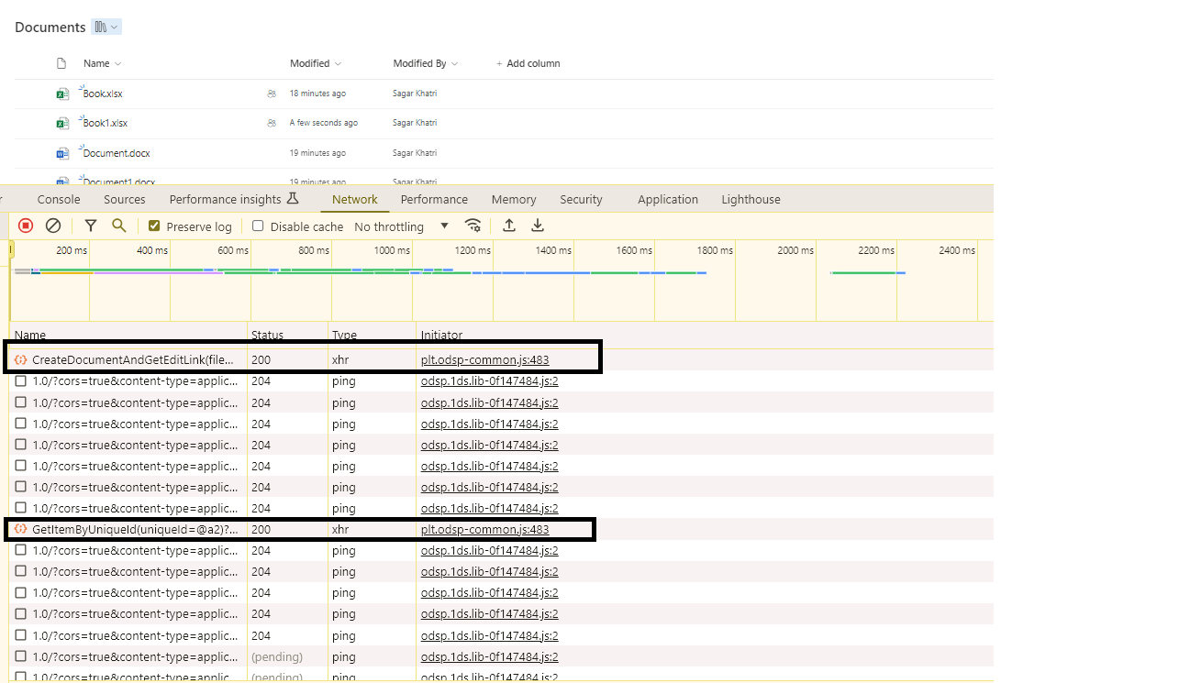Image resolution: width=1190 pixels, height=683 pixels.
Task: Check the box on the first ping request
Action: click(20, 381)
